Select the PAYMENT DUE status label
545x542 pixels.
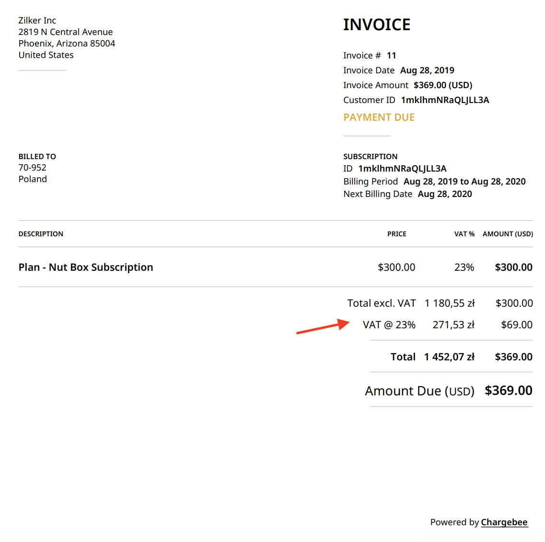click(x=379, y=117)
